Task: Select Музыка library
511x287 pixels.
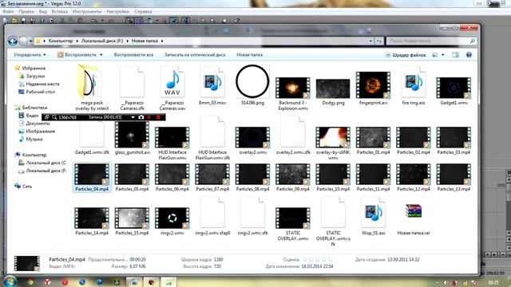Action: pyautogui.click(x=34, y=139)
